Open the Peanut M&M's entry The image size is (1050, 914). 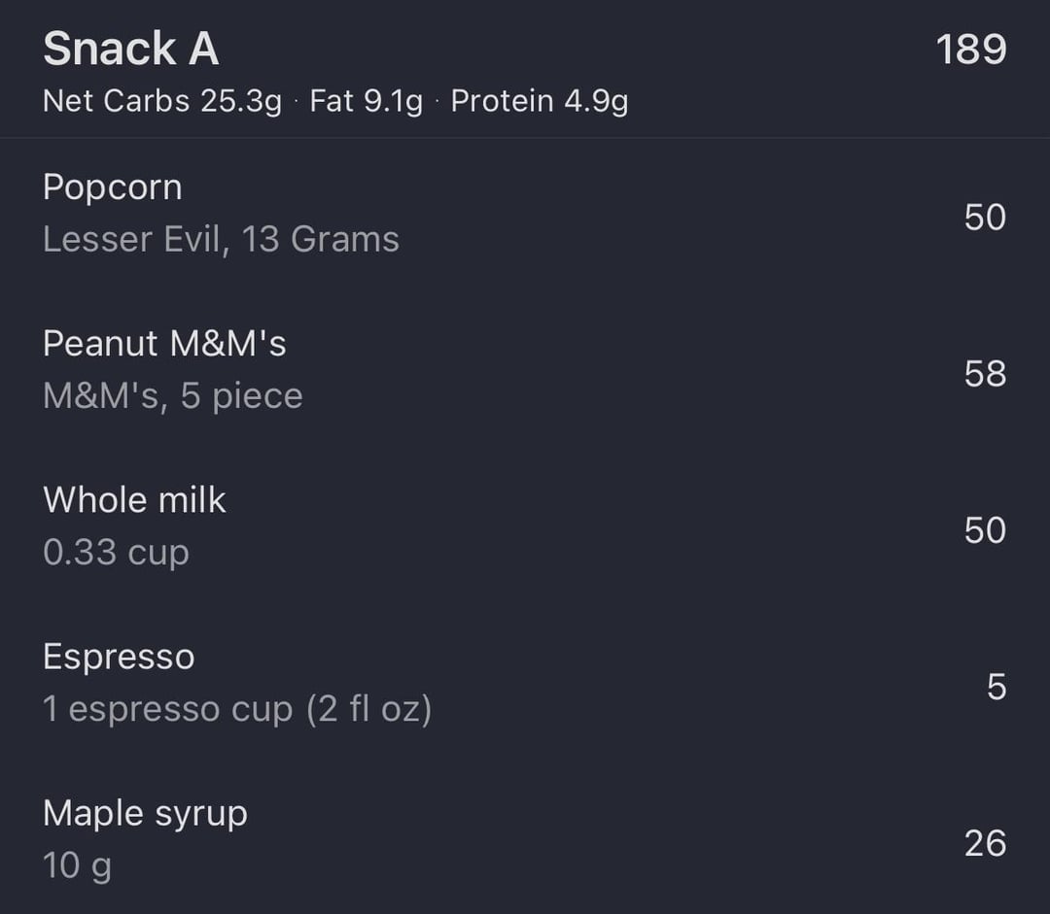(164, 344)
